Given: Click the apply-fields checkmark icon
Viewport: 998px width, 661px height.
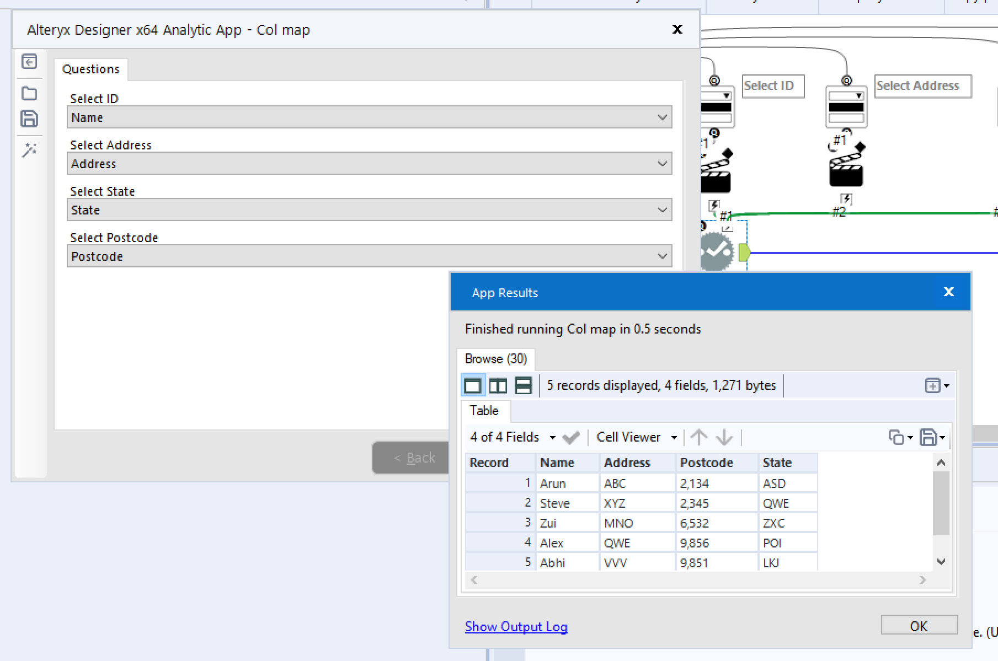Looking at the screenshot, I should coord(571,437).
